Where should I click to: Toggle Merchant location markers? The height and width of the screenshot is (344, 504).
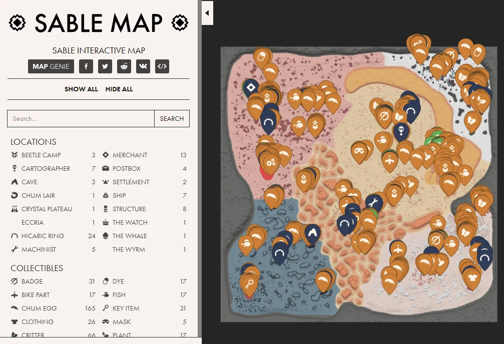coord(130,155)
